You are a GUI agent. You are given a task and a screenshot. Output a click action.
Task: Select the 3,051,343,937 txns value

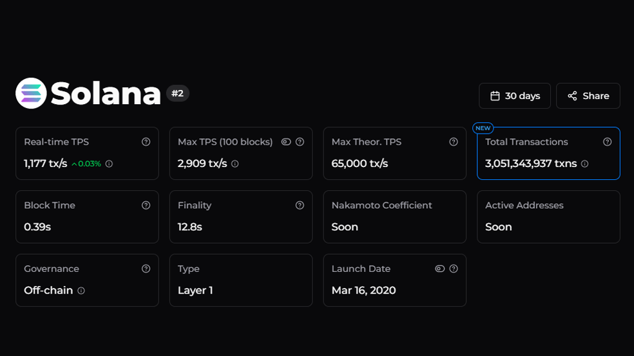(x=531, y=164)
